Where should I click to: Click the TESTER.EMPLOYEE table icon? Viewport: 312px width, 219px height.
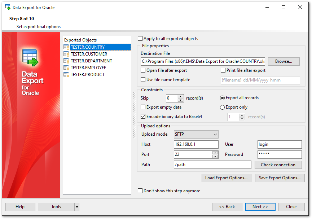point(66,68)
